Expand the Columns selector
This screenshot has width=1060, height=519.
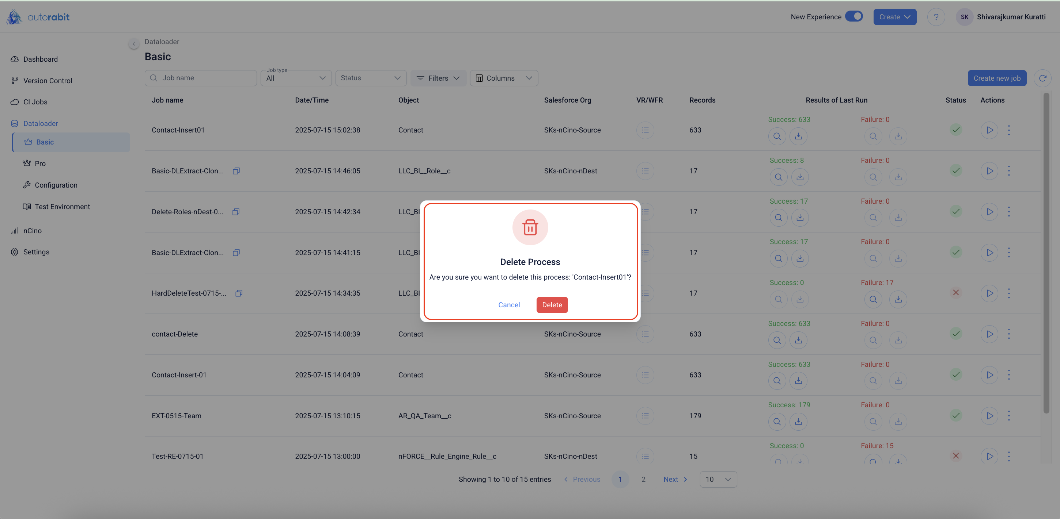pyautogui.click(x=503, y=78)
